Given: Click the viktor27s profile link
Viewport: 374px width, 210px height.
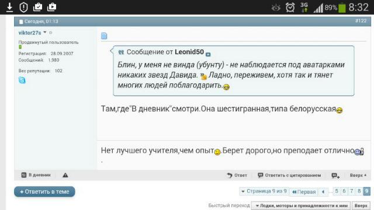Looking at the screenshot, I should pos(30,33).
